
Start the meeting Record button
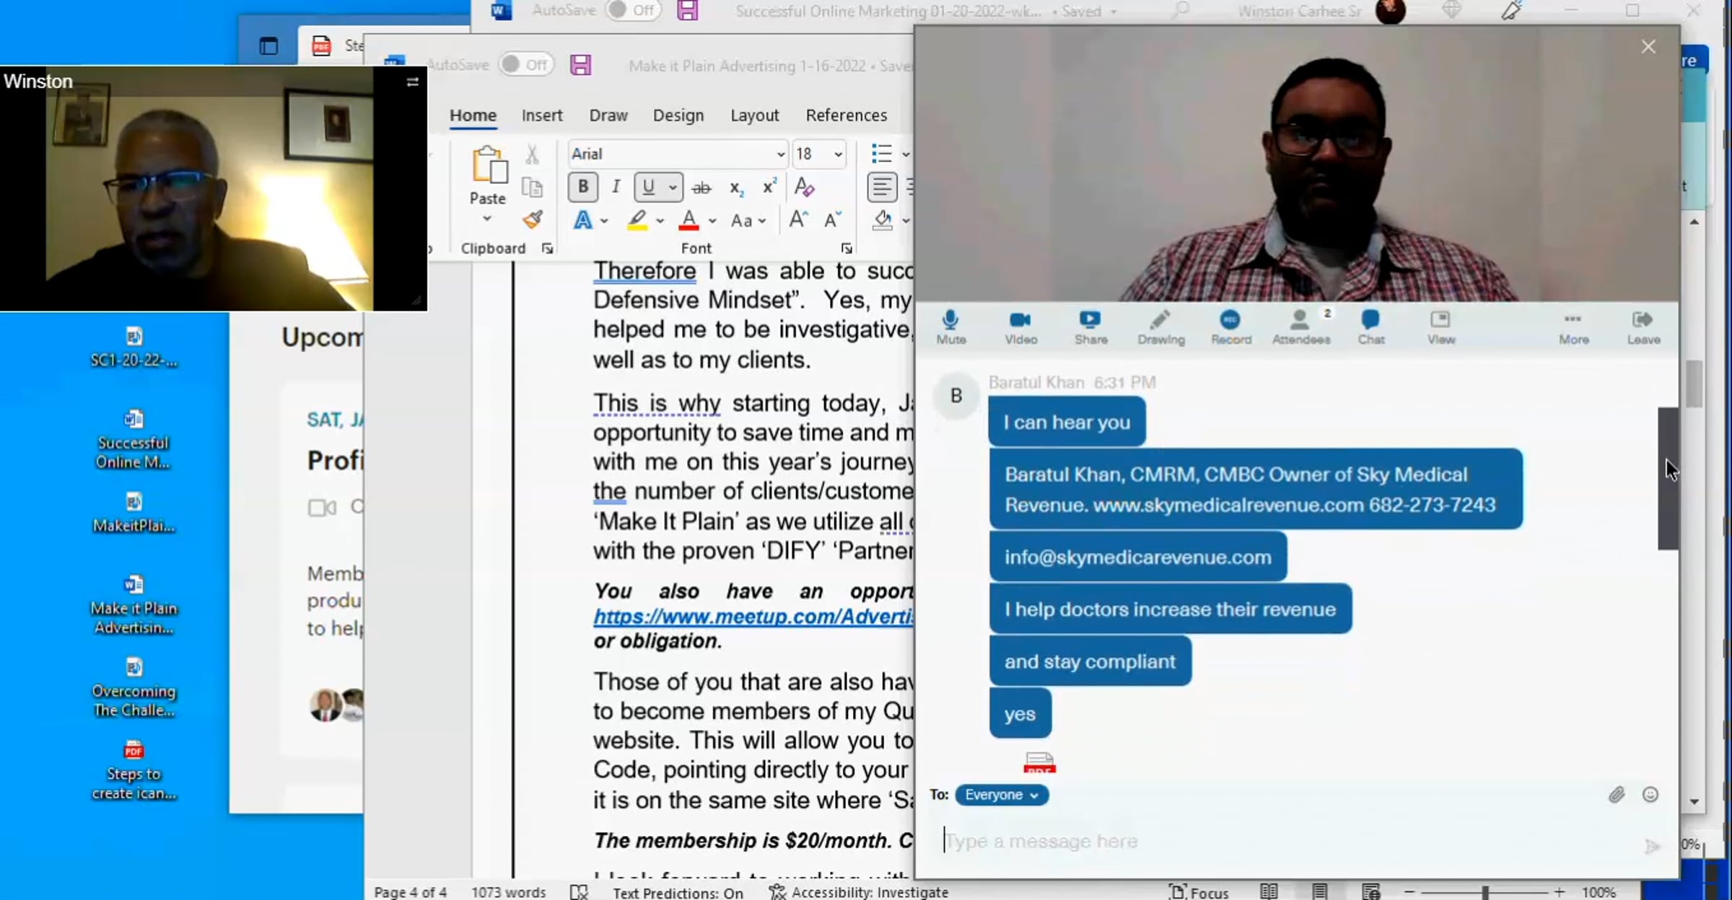[1230, 327]
